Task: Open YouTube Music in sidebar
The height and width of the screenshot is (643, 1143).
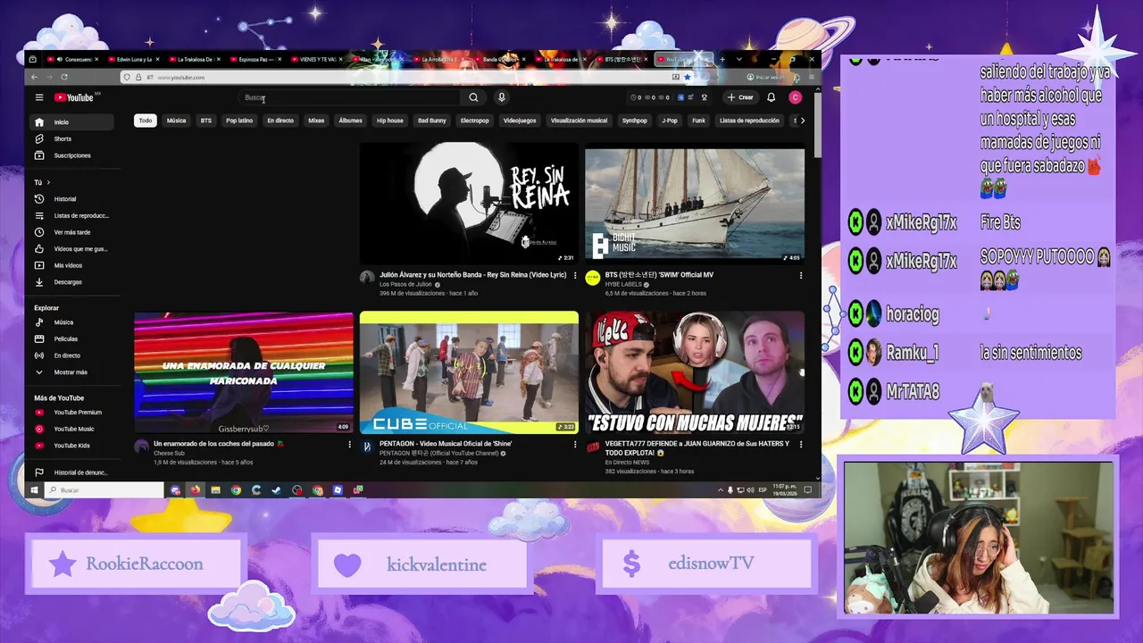Action: tap(73, 429)
